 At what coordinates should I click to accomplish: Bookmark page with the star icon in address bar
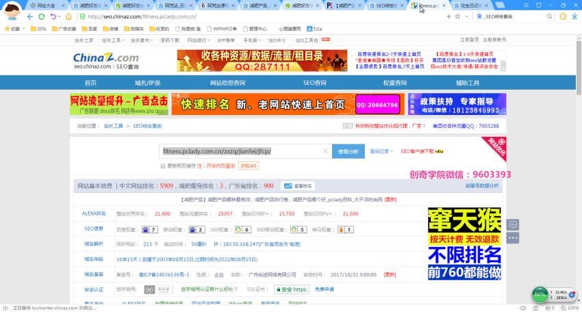coord(457,16)
